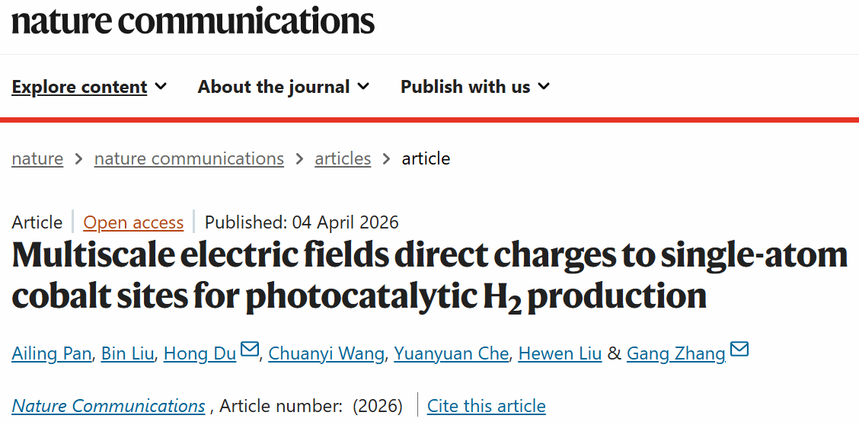Open Hong Du author details
859x425 pixels.
pyautogui.click(x=200, y=353)
